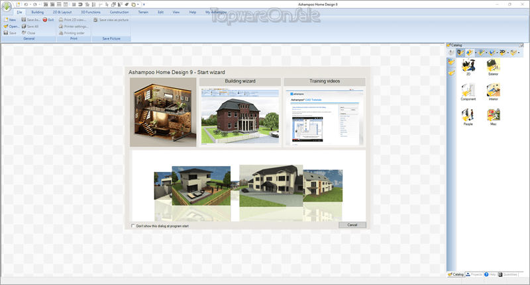Click the redo arrow in quick access toolbar
Image resolution: width=530 pixels, height=285 pixels.
[35, 5]
